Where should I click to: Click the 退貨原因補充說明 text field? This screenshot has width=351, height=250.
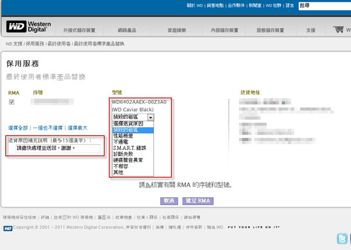click(x=58, y=148)
